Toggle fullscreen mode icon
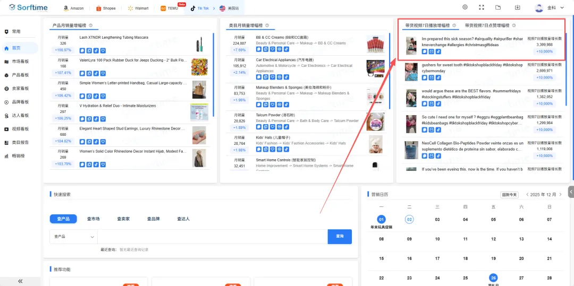This screenshot has width=574, height=286. tap(482, 7)
